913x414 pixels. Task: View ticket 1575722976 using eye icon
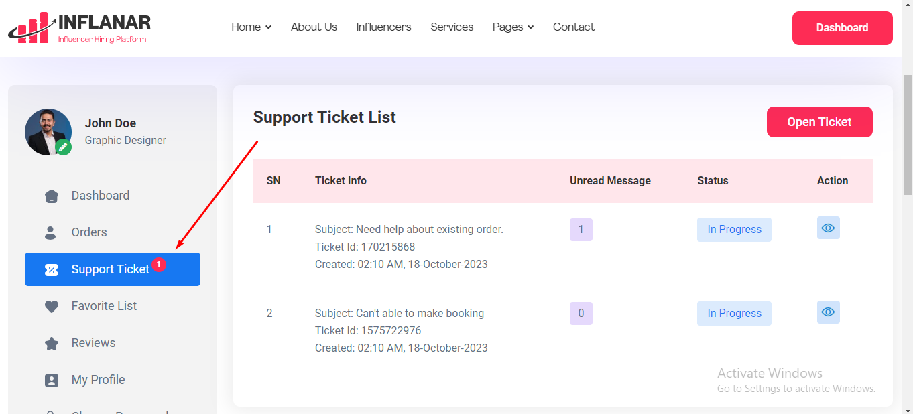(x=828, y=312)
